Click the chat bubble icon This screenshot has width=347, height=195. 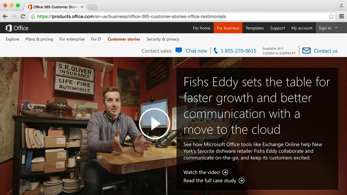click(x=179, y=51)
